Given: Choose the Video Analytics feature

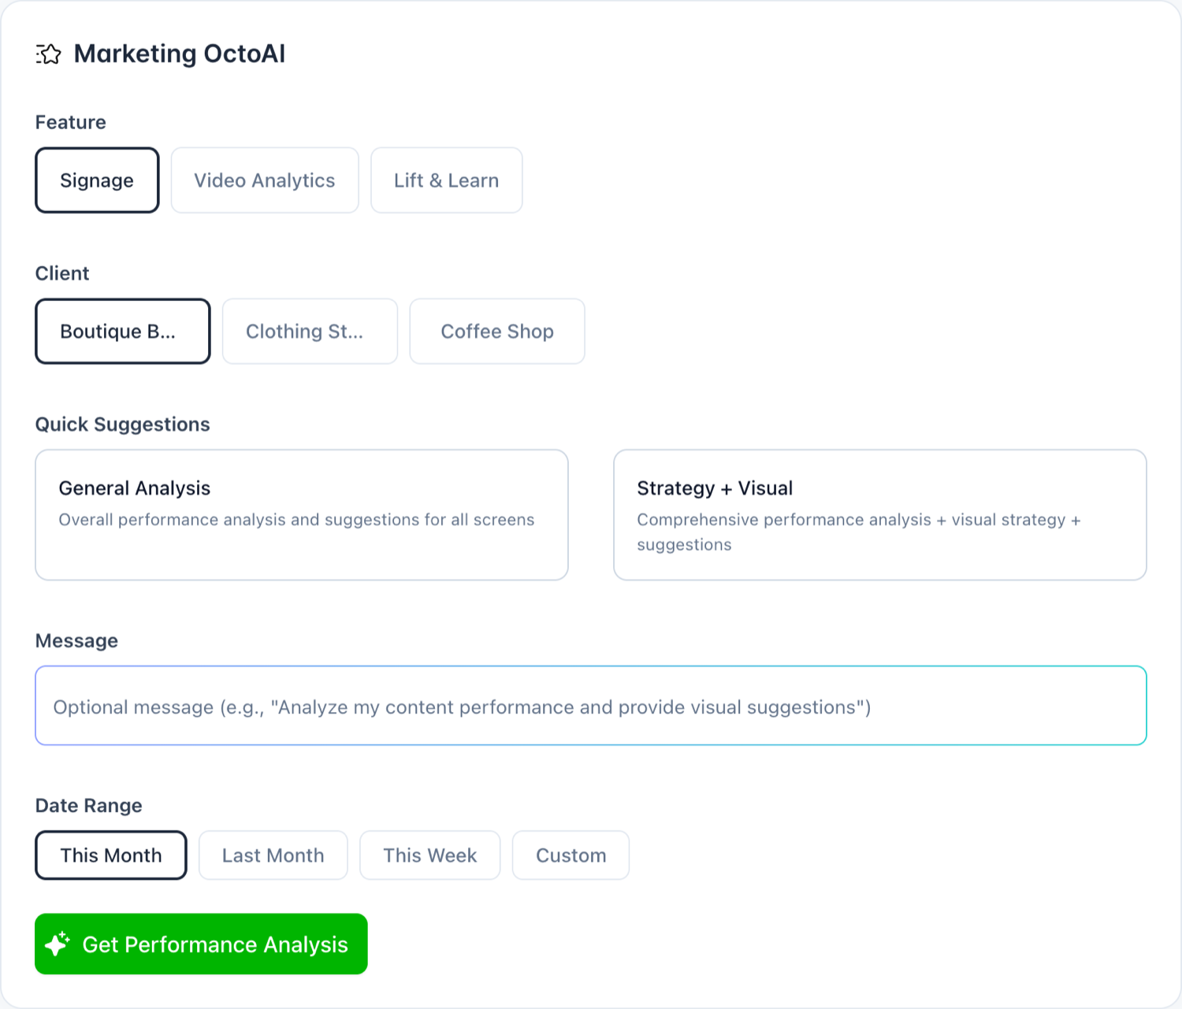Looking at the screenshot, I should click(265, 180).
